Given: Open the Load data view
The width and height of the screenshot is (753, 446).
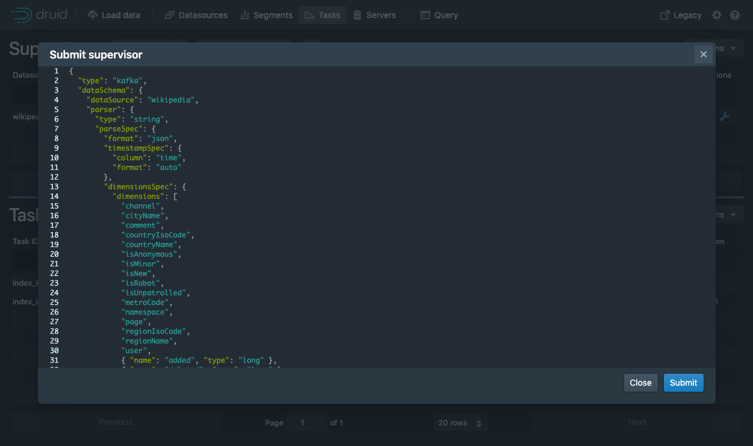Looking at the screenshot, I should 114,15.
